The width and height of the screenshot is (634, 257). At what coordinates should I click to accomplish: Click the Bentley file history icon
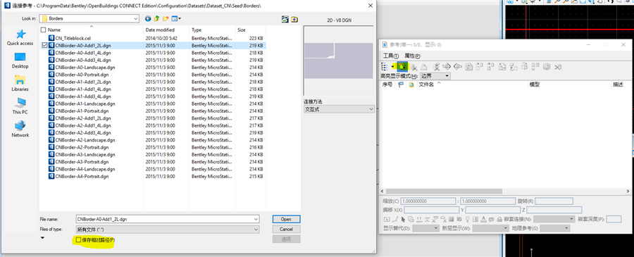click(285, 19)
